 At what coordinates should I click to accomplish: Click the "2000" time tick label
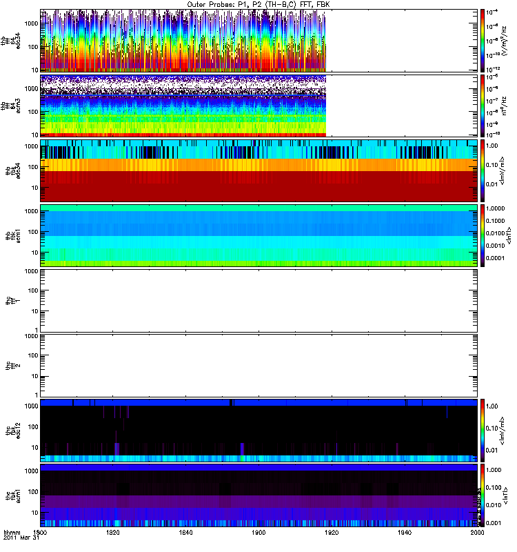[x=477, y=533]
